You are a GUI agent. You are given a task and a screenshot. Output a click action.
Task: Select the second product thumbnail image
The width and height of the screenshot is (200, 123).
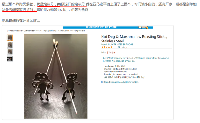[x=10, y=45]
